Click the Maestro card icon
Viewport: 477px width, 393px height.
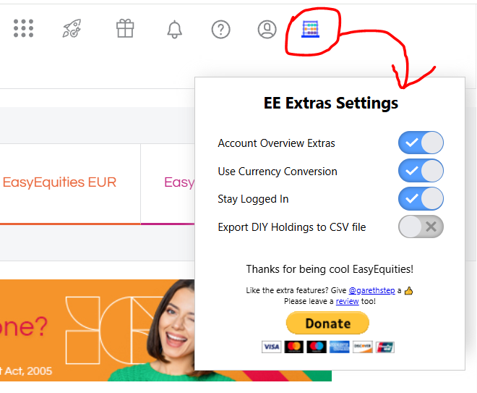click(317, 347)
